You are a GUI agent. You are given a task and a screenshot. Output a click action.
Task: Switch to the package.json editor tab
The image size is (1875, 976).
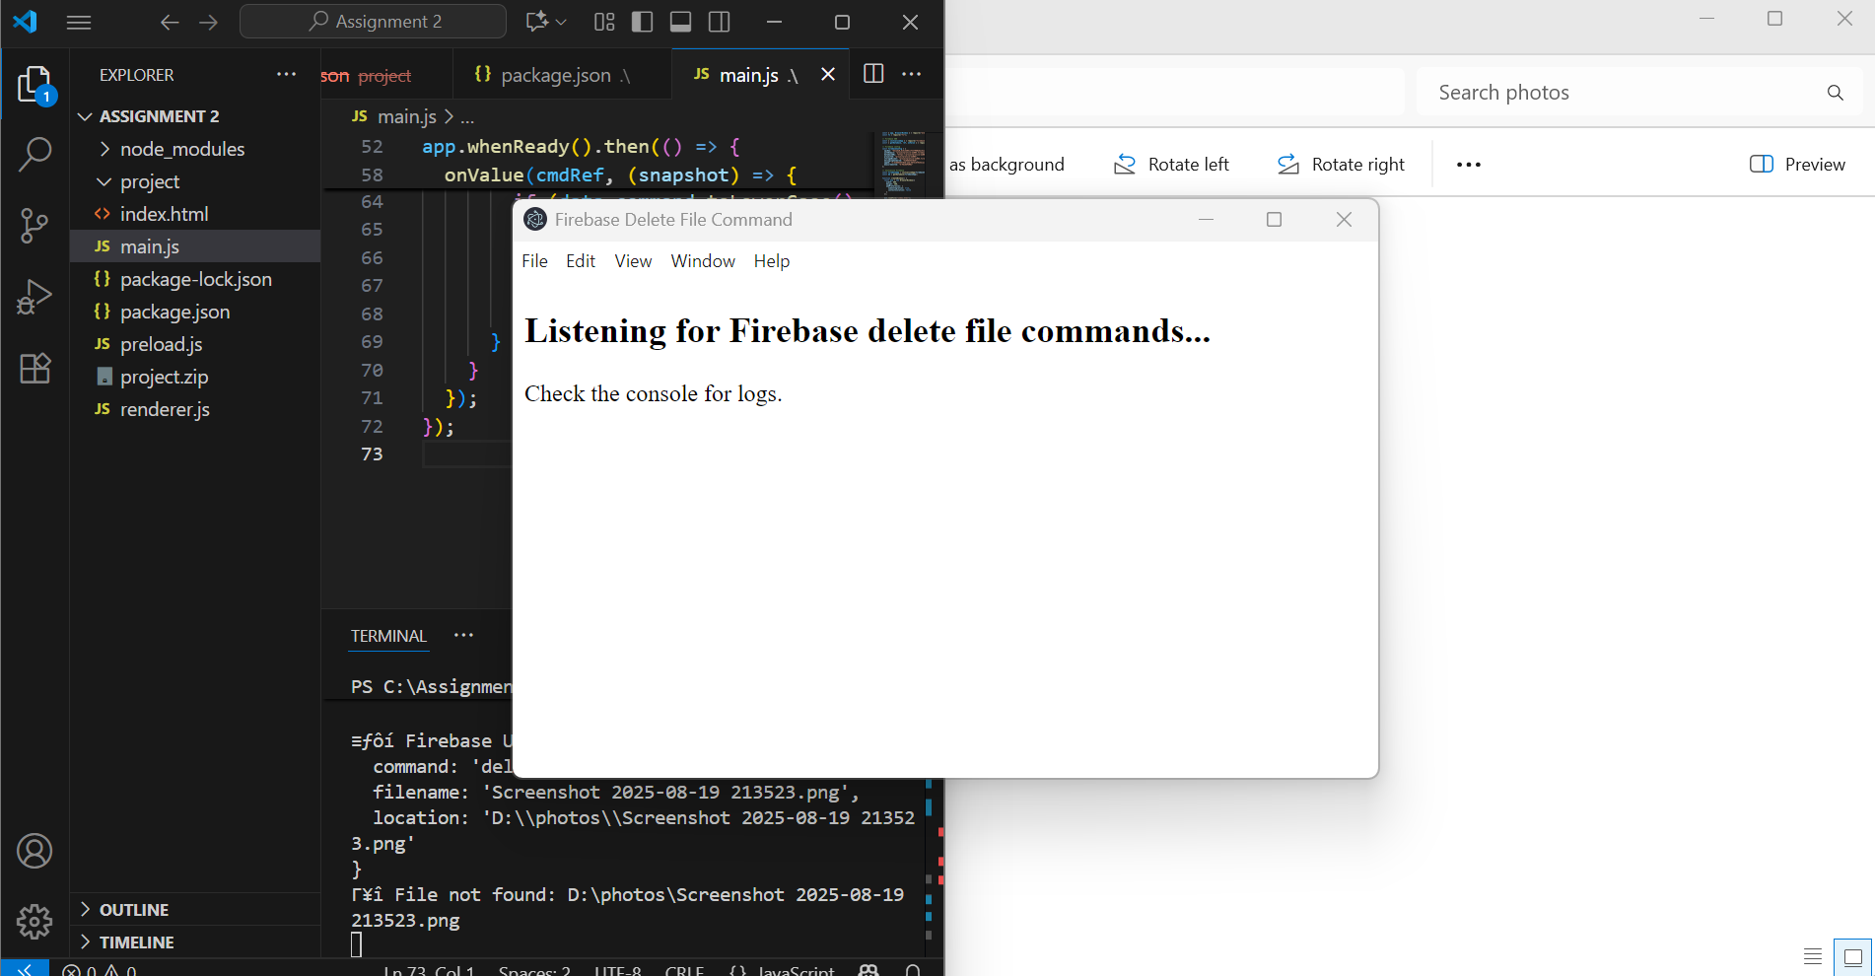tap(555, 75)
